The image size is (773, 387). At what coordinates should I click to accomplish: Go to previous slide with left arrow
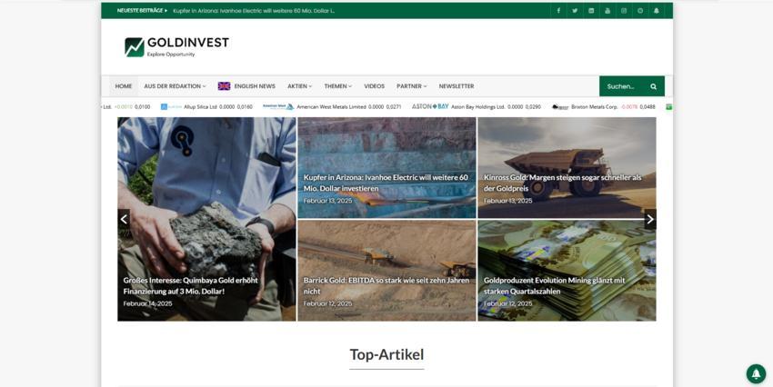point(124,219)
